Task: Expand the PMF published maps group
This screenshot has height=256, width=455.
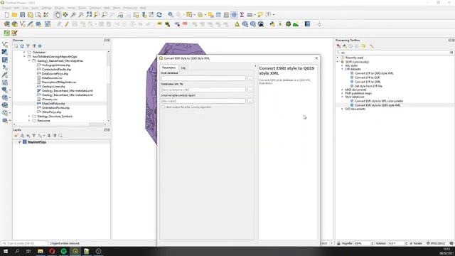Action: click(x=342, y=93)
